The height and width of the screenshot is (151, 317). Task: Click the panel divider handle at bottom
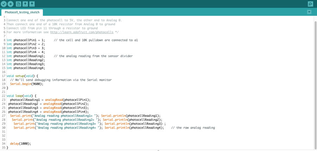pyautogui.click(x=158, y=150)
